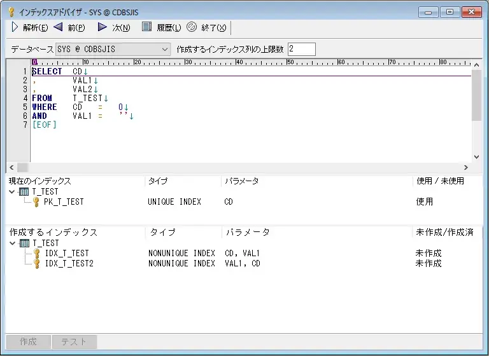Collapse T_TEST in the indexes-to-create tree

point(13,243)
